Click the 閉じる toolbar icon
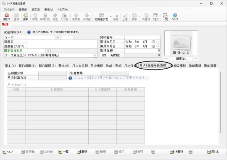 [7, 17]
